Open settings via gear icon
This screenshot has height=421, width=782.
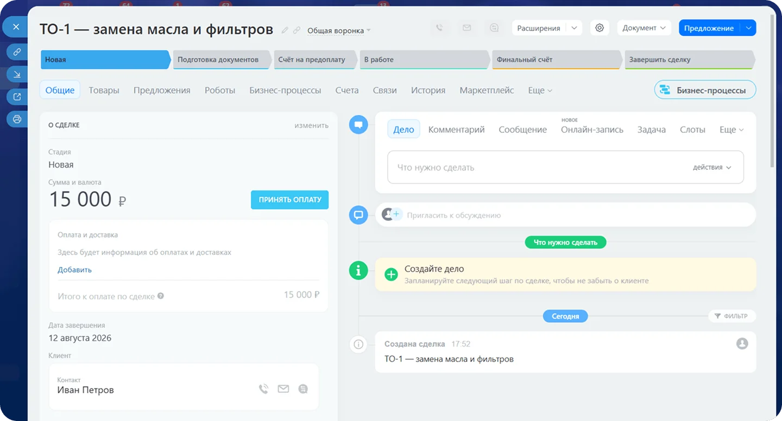[x=600, y=28]
